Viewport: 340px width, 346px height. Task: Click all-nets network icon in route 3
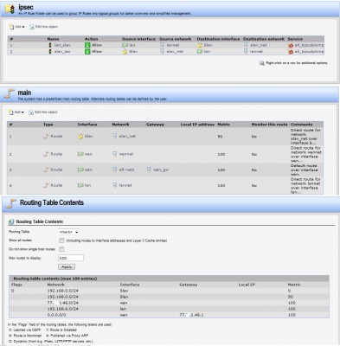[115, 170]
